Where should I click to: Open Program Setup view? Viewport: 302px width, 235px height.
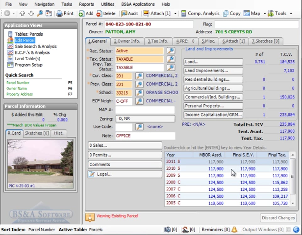tap(29, 65)
